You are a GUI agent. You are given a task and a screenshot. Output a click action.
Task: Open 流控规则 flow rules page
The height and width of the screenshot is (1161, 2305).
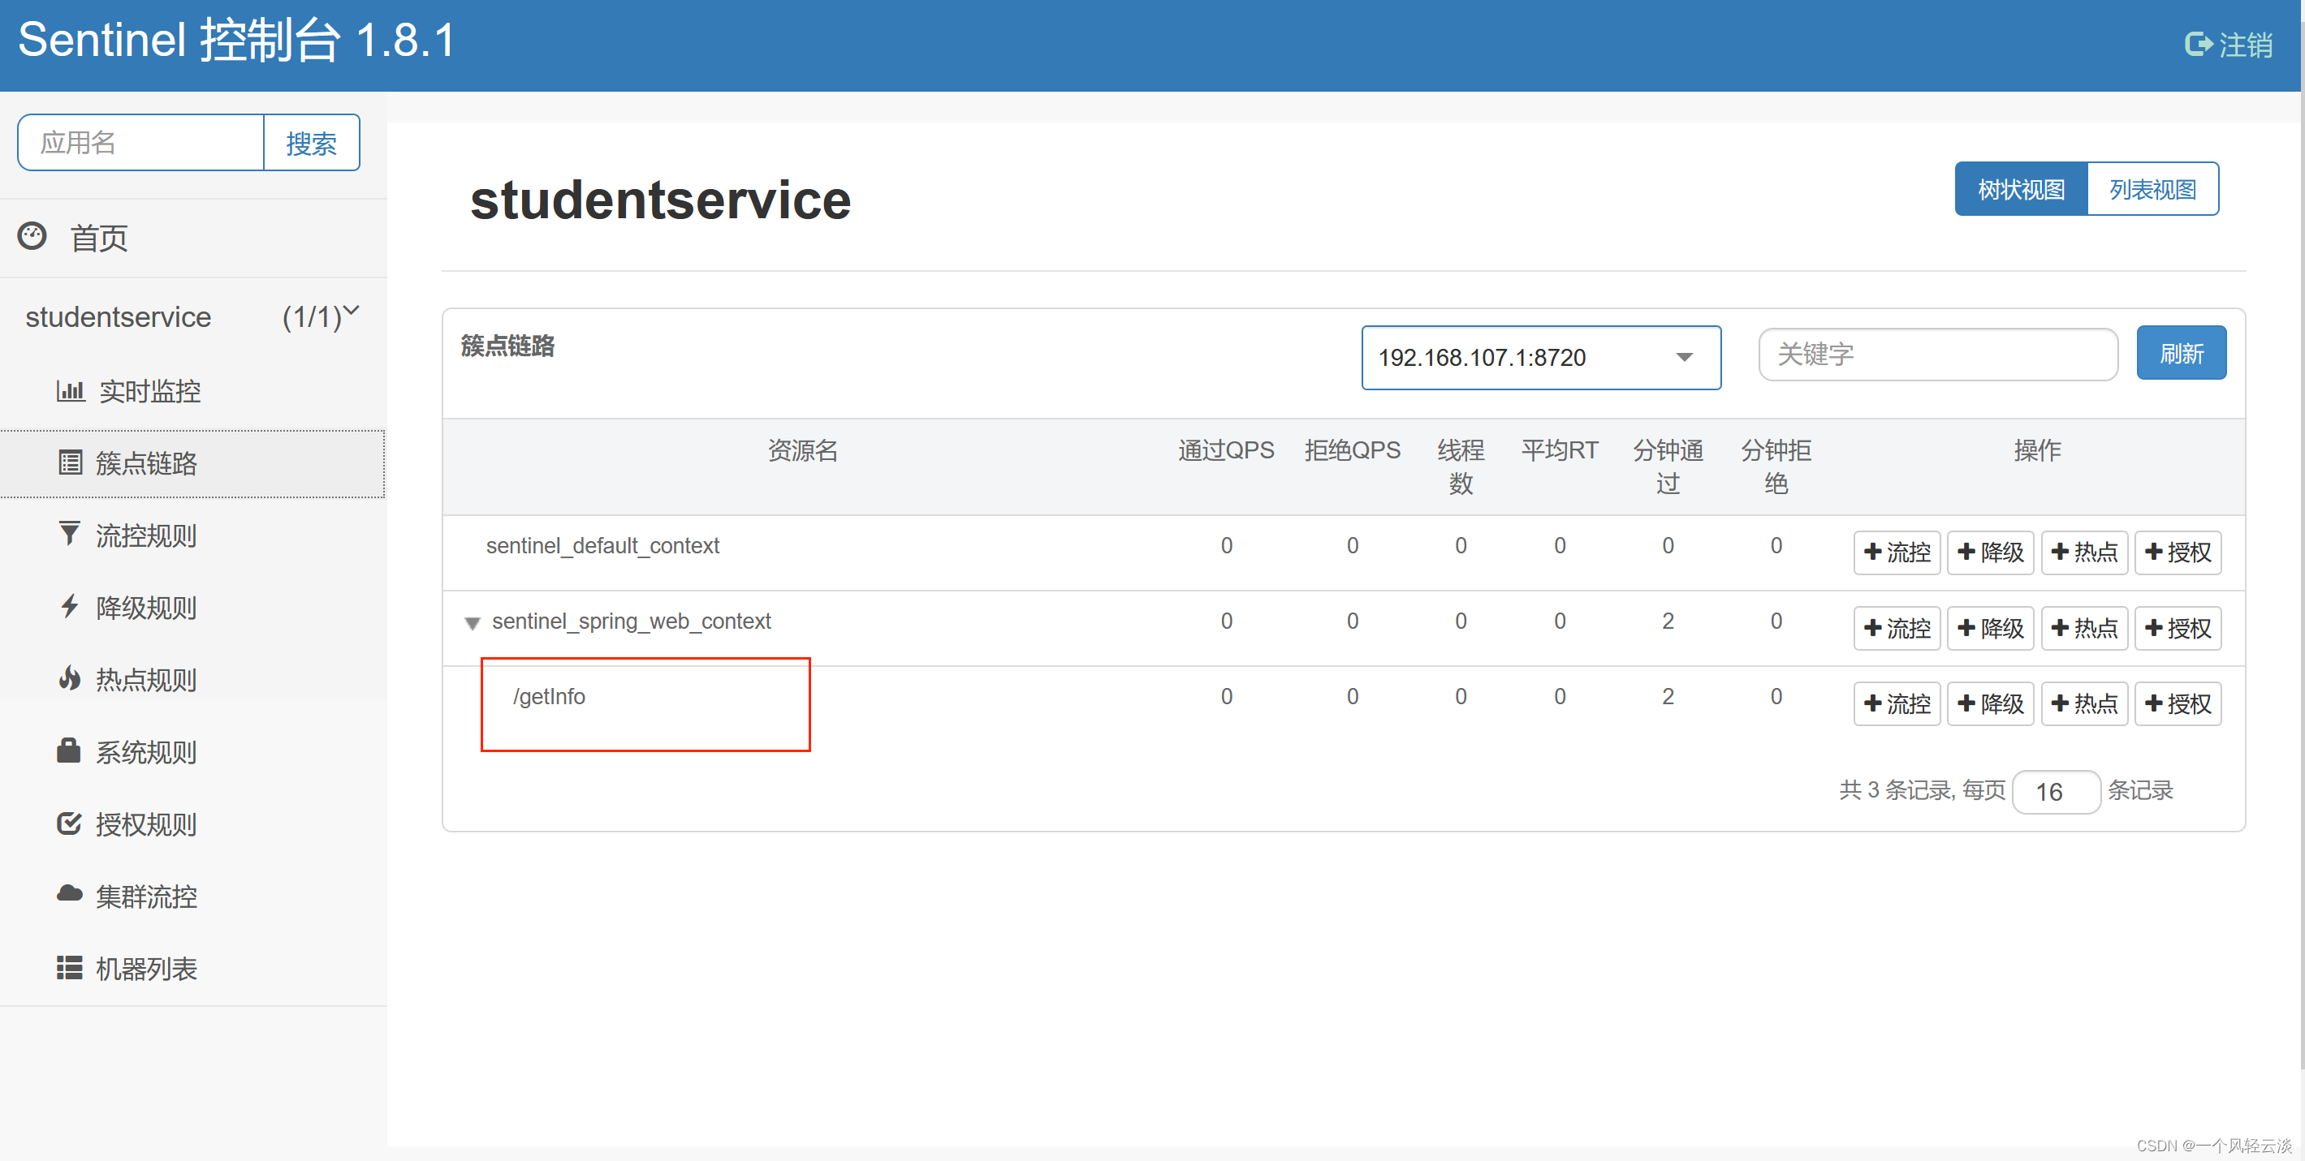pyautogui.click(x=146, y=535)
